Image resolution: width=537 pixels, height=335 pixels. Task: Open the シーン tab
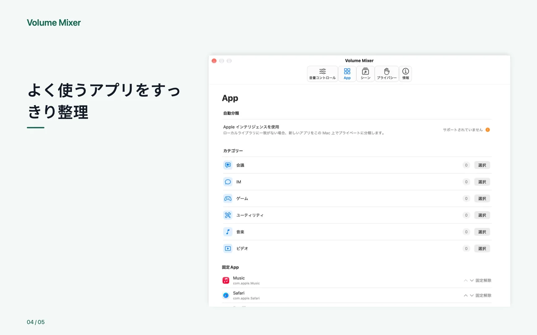[365, 74]
